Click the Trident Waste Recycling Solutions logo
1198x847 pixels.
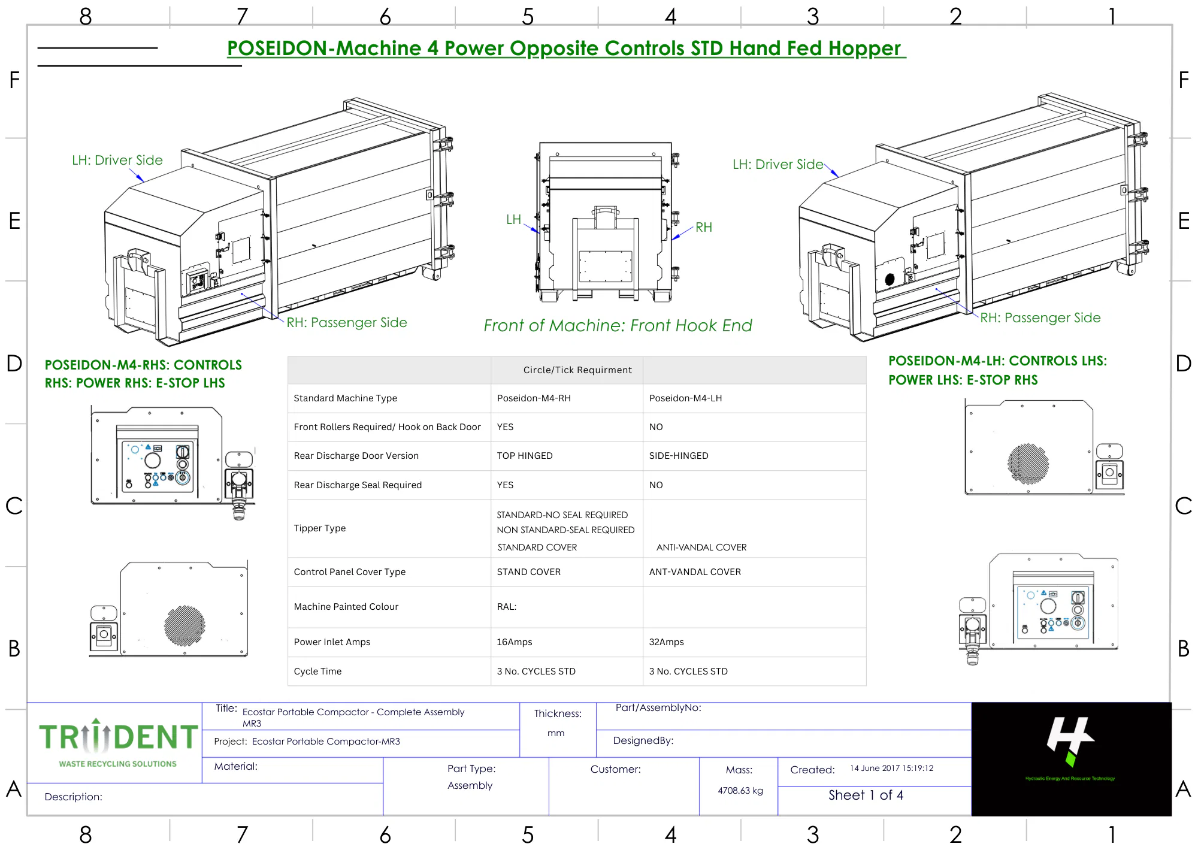tap(117, 743)
